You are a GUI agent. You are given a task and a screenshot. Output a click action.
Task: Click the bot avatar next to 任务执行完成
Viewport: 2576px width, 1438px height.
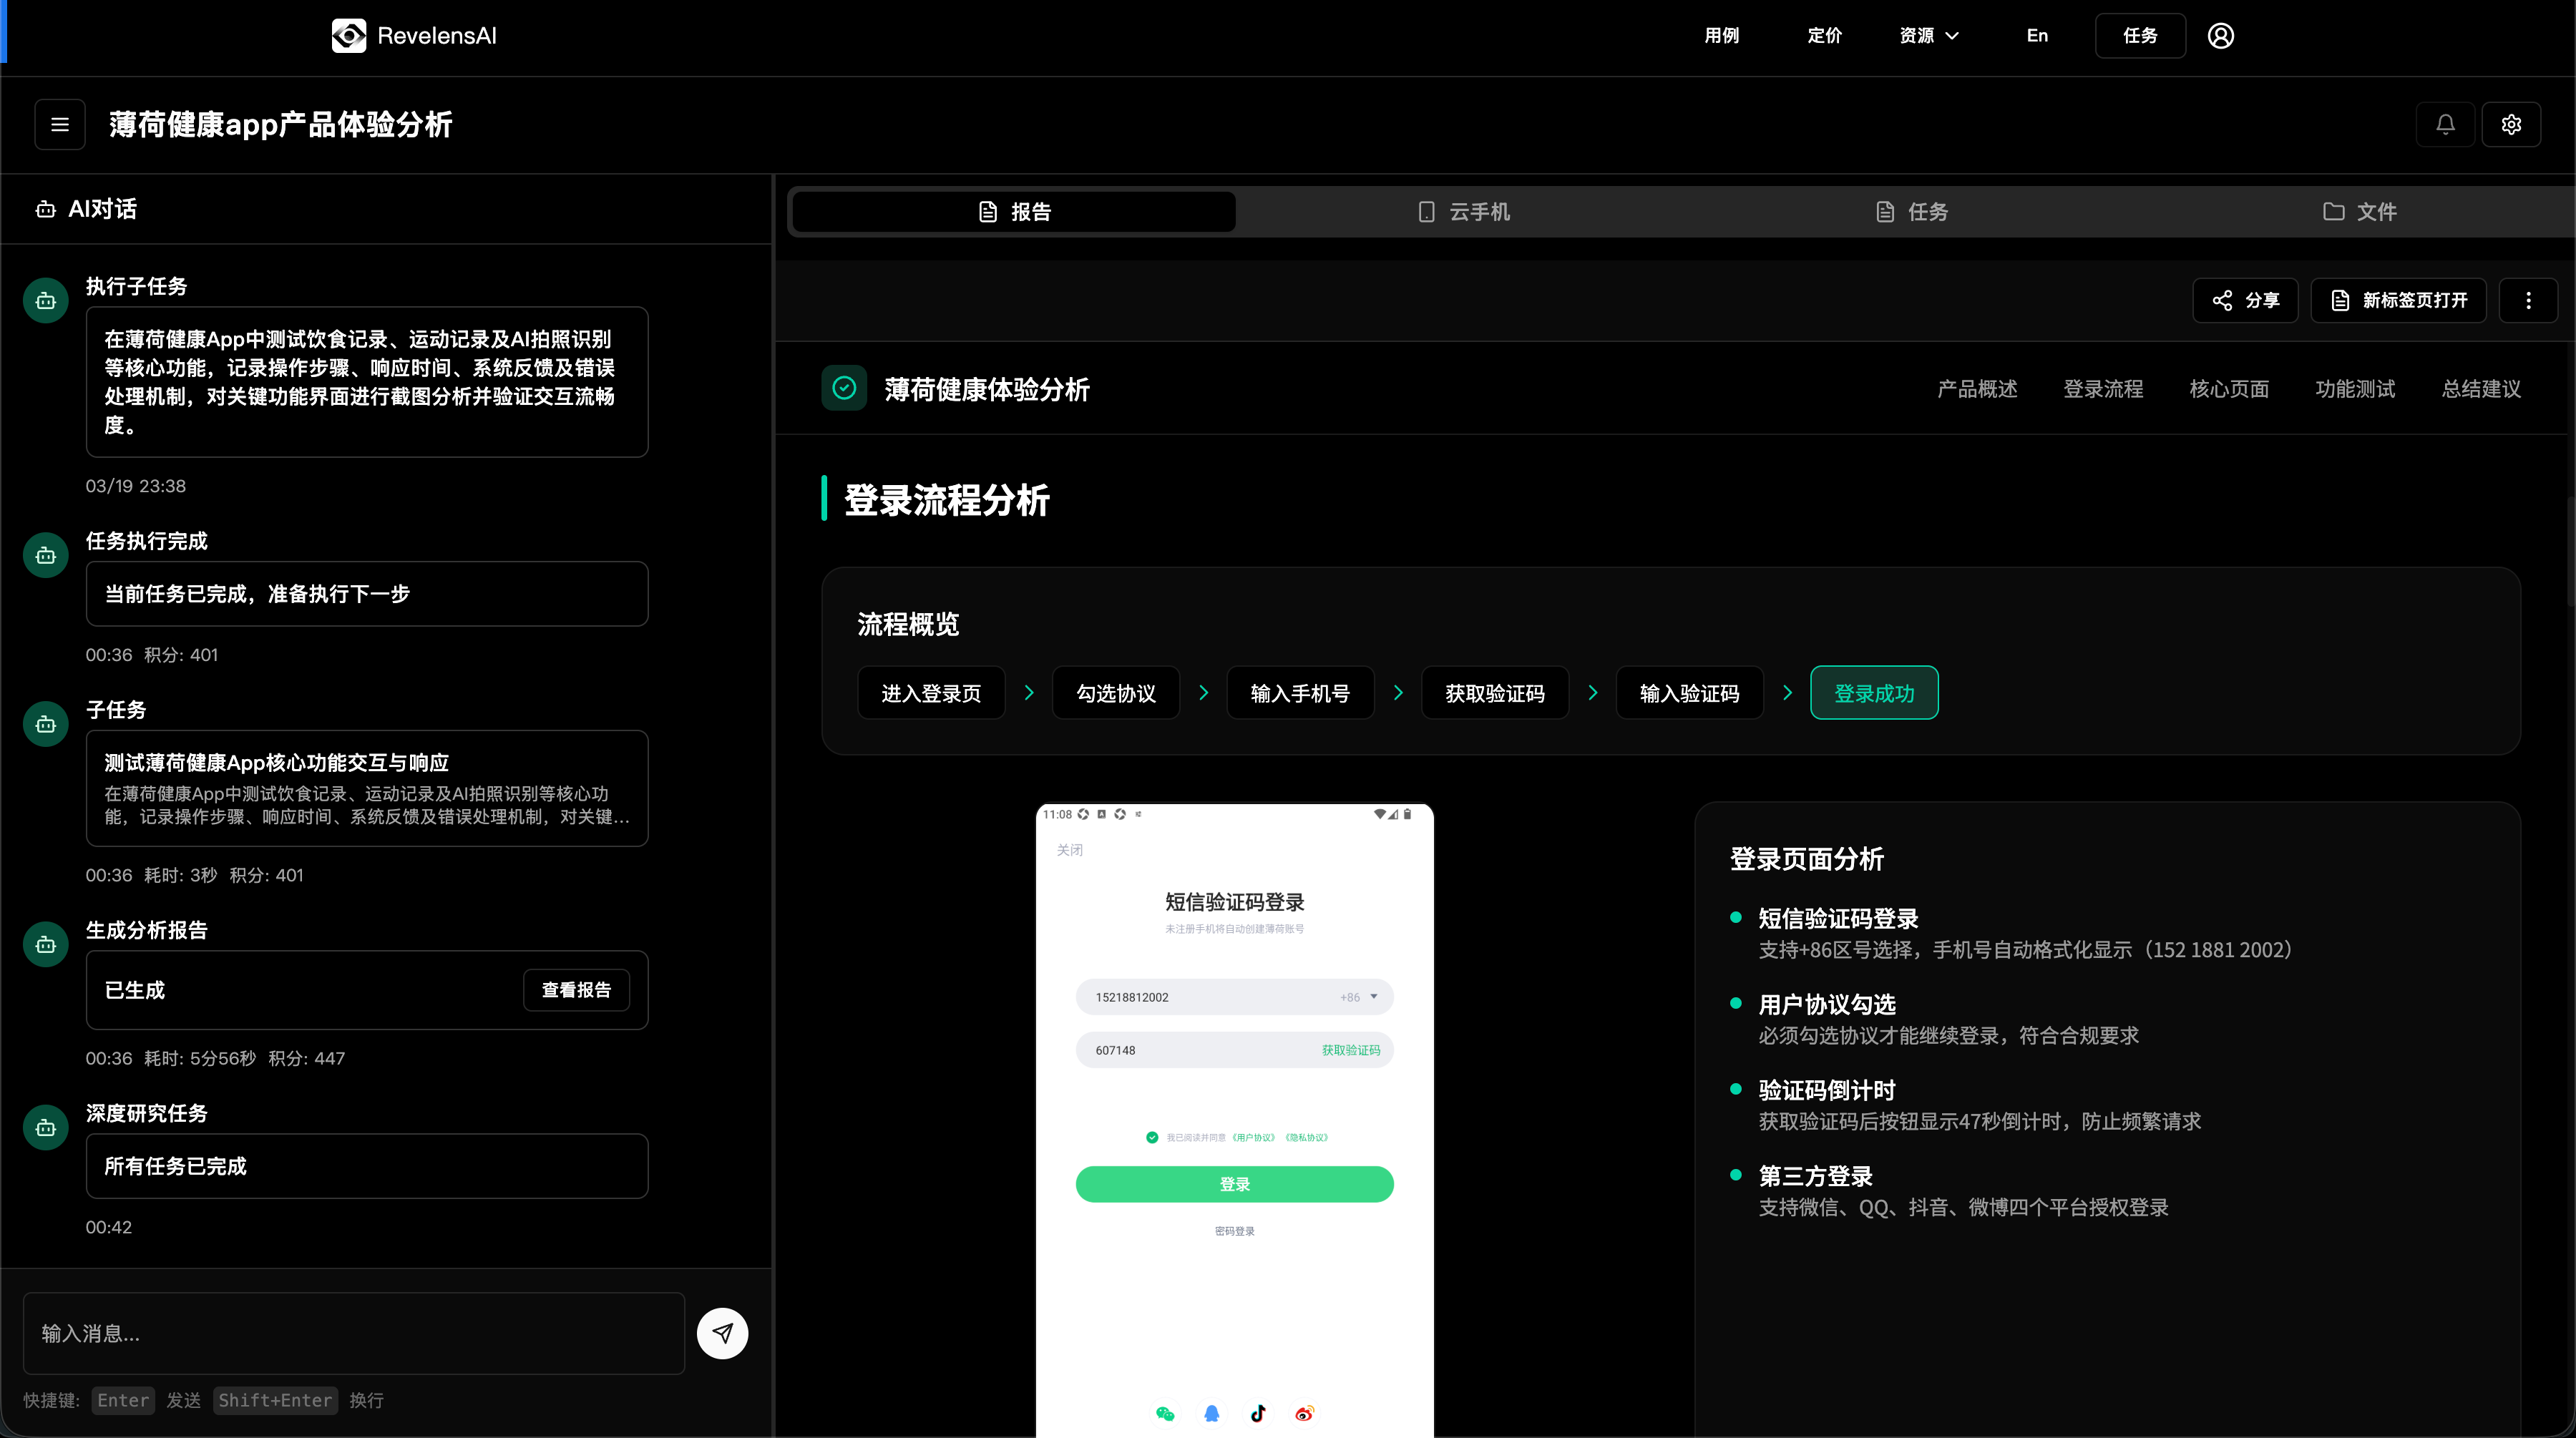click(46, 555)
